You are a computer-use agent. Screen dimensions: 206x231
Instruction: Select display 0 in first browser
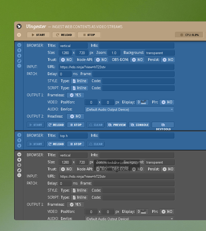142,102
